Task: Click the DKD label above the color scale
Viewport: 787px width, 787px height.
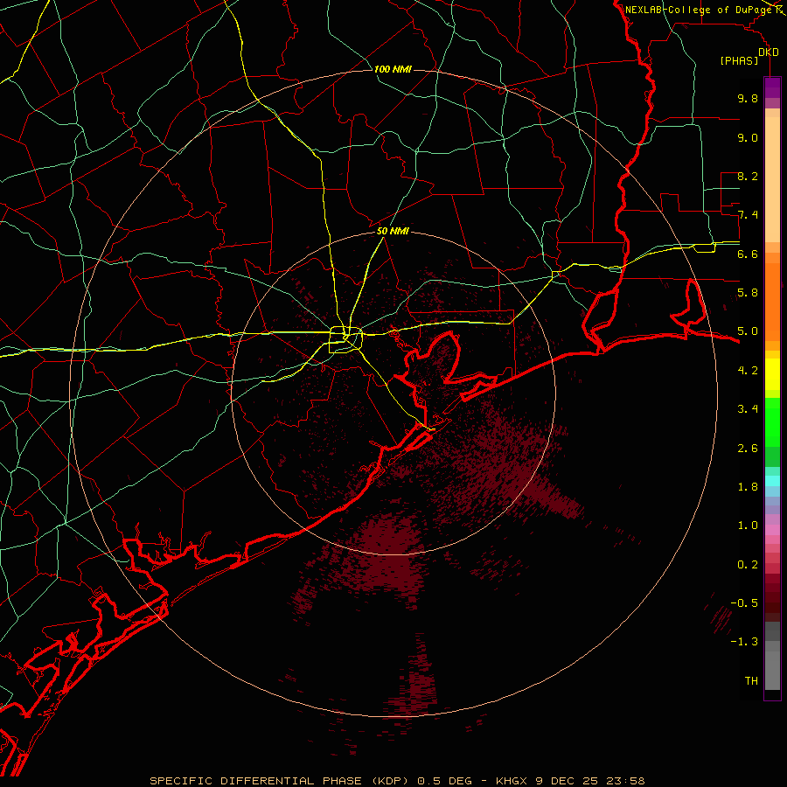Action: (x=769, y=52)
